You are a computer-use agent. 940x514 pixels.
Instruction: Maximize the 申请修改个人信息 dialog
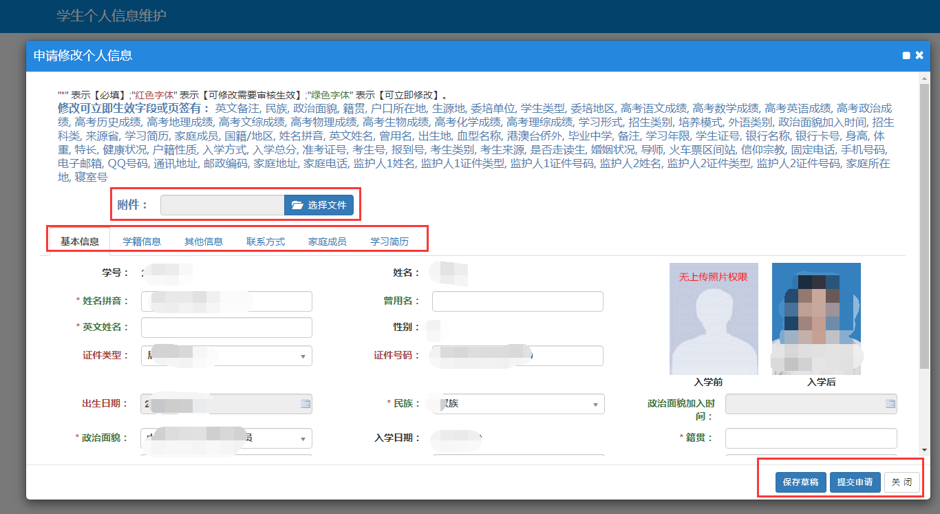point(906,56)
